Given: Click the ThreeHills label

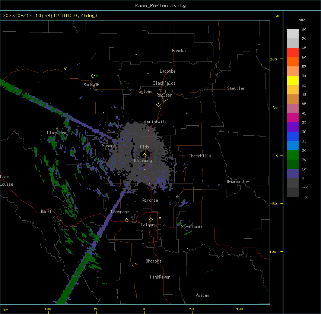Looking at the screenshot, I should tap(200, 156).
